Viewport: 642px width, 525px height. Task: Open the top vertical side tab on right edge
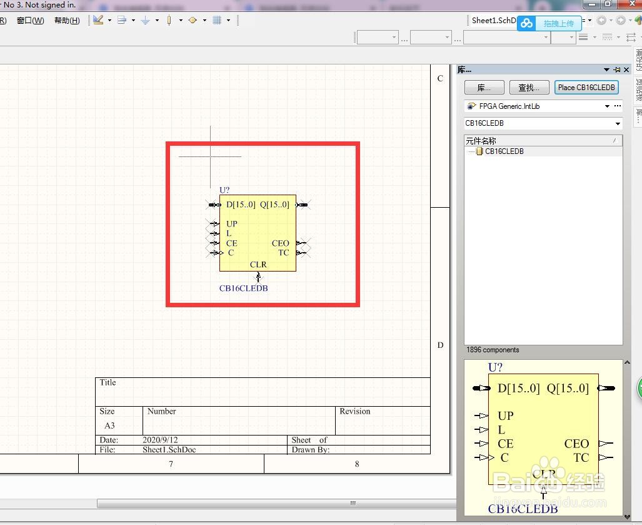click(x=638, y=60)
